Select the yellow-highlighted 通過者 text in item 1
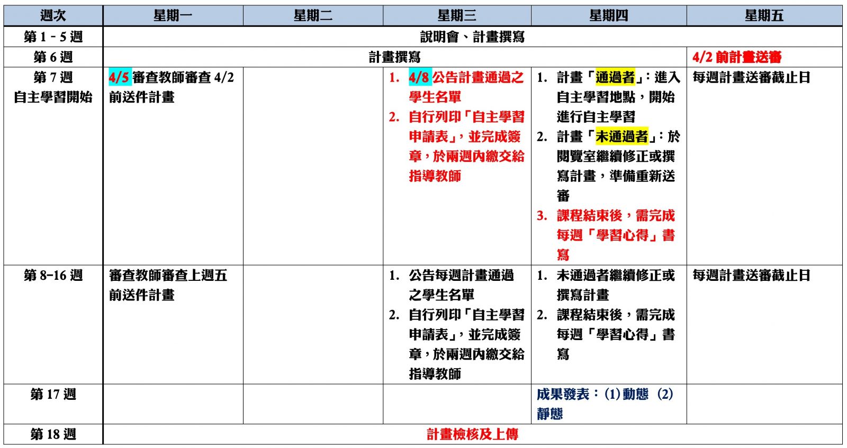The image size is (847, 448). [x=615, y=78]
